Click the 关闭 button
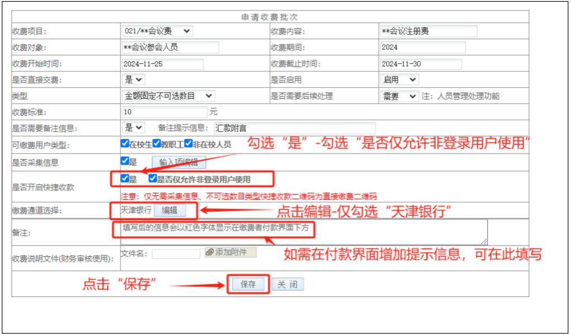571x335 pixels. [288, 284]
